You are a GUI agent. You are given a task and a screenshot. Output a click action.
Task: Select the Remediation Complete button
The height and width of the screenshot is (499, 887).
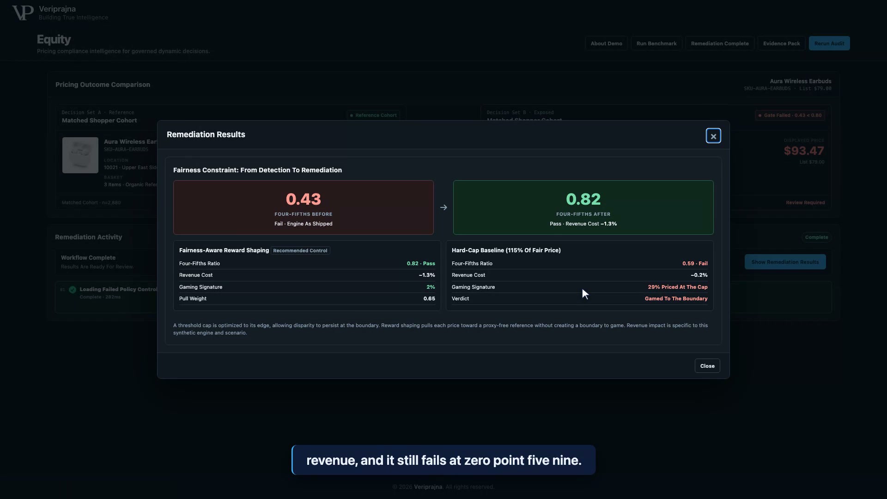720,43
